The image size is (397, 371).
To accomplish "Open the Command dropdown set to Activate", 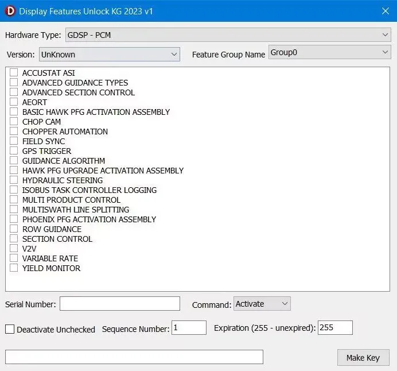I will (262, 304).
